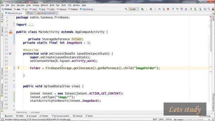This screenshot has width=215, height=121.
Task: Open the Event Log panel
Action: [205, 116]
